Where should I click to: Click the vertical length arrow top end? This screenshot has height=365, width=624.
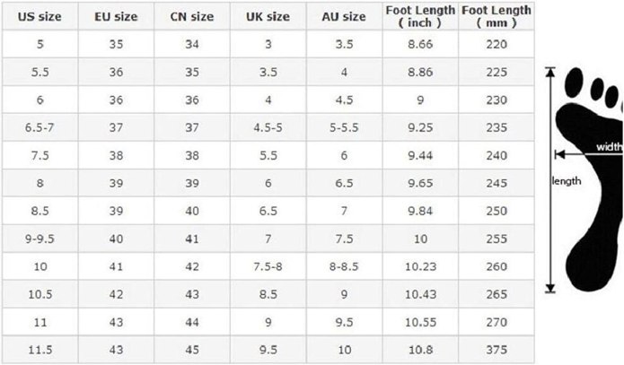tap(550, 71)
